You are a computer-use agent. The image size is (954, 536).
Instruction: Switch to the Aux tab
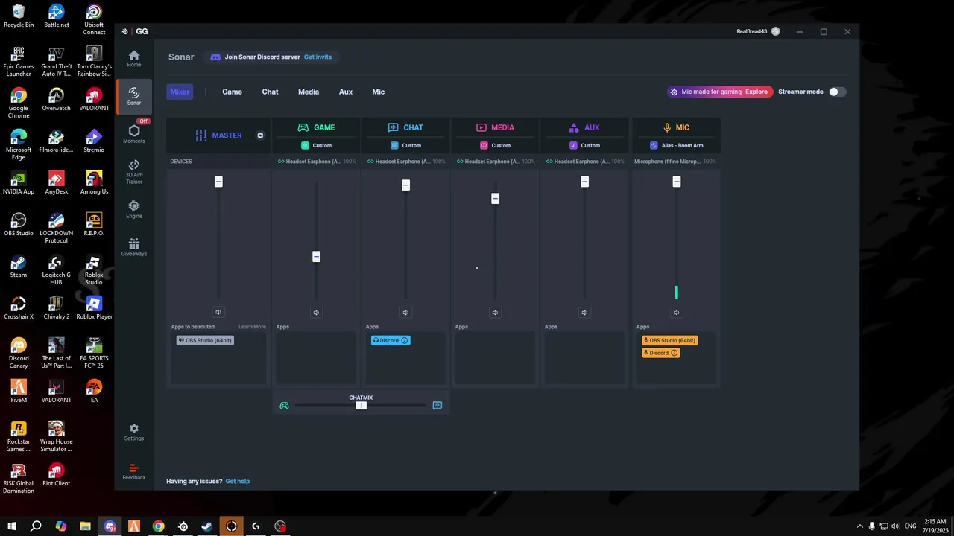click(346, 92)
